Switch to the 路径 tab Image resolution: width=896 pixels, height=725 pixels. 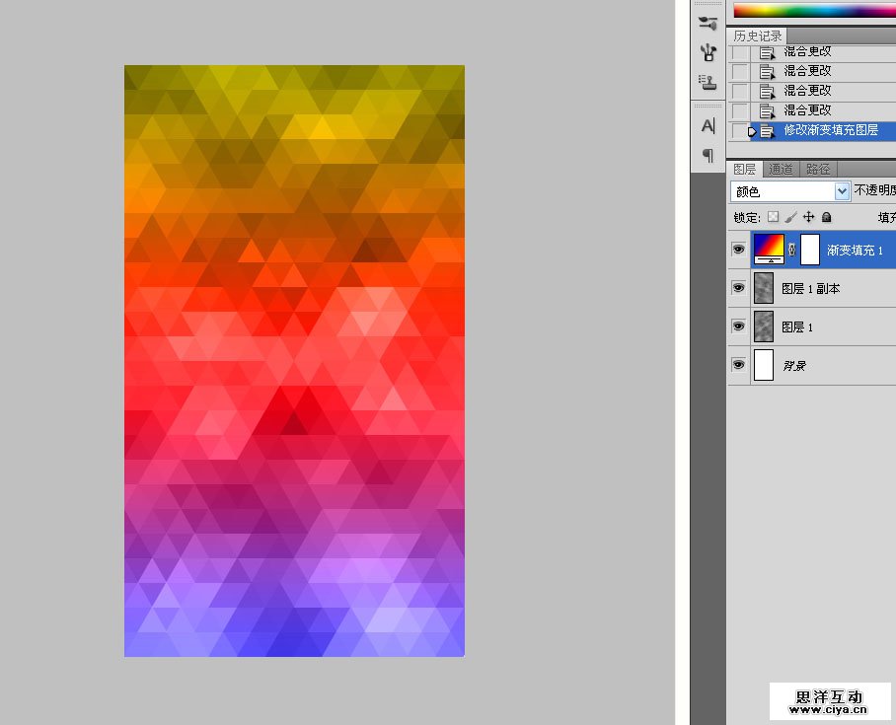click(x=817, y=169)
